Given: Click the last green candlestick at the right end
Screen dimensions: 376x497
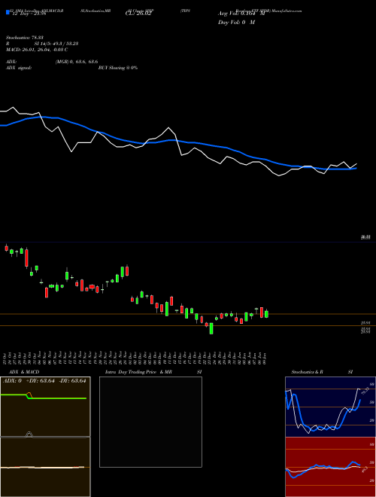Looking at the screenshot, I should coord(266,314).
